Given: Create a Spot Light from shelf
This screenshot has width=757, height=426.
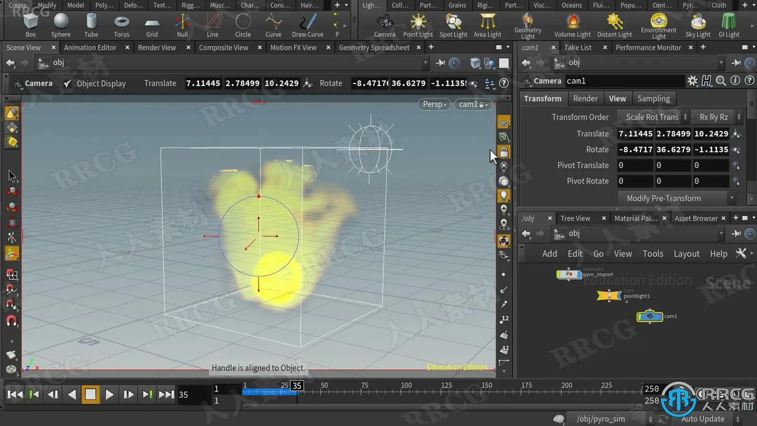Looking at the screenshot, I should (x=453, y=26).
